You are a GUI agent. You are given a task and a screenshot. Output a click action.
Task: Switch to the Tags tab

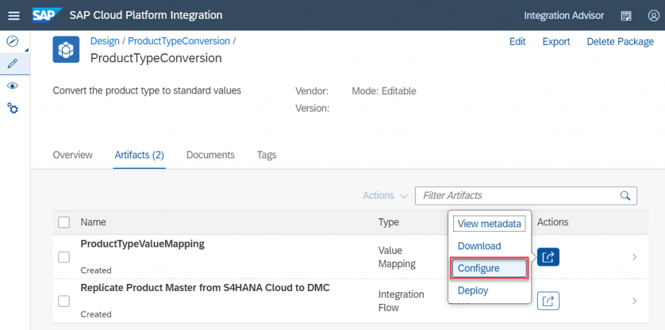pyautogui.click(x=267, y=155)
